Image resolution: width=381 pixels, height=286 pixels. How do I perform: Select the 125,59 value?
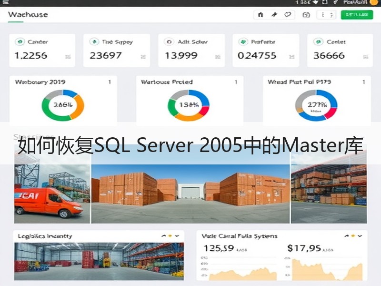coord(219,248)
